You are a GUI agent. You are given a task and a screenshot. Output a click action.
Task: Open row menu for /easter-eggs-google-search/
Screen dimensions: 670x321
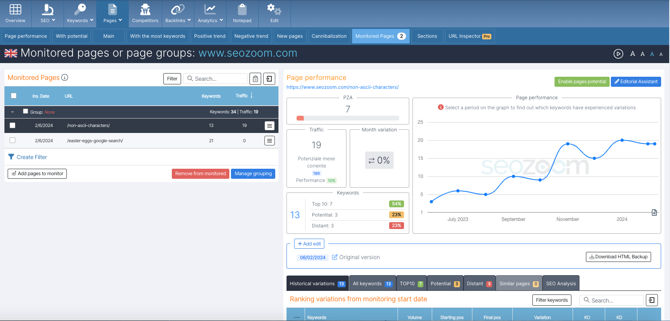270,141
